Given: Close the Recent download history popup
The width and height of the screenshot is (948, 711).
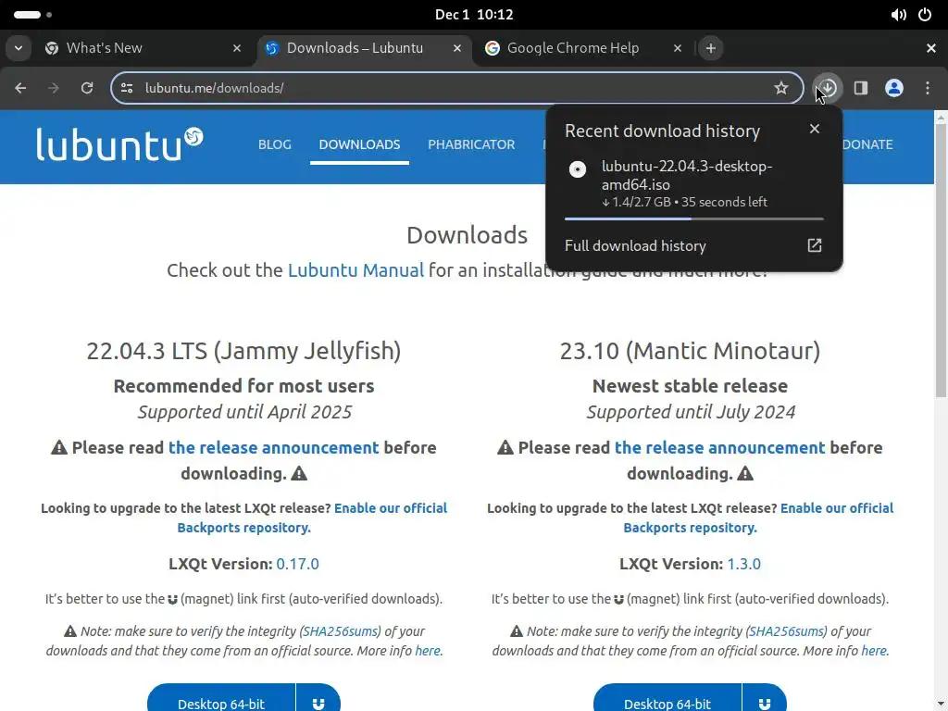Looking at the screenshot, I should point(815,129).
